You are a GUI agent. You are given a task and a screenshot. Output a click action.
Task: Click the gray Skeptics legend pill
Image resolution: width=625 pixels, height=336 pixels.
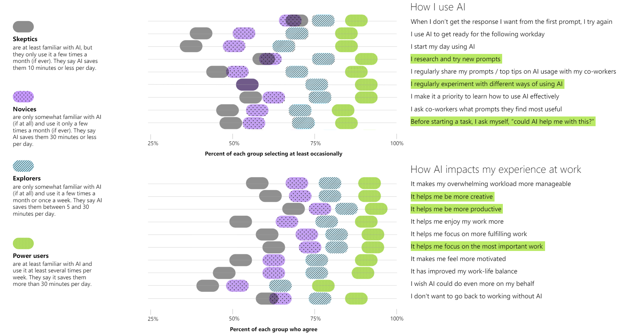coord(23,27)
